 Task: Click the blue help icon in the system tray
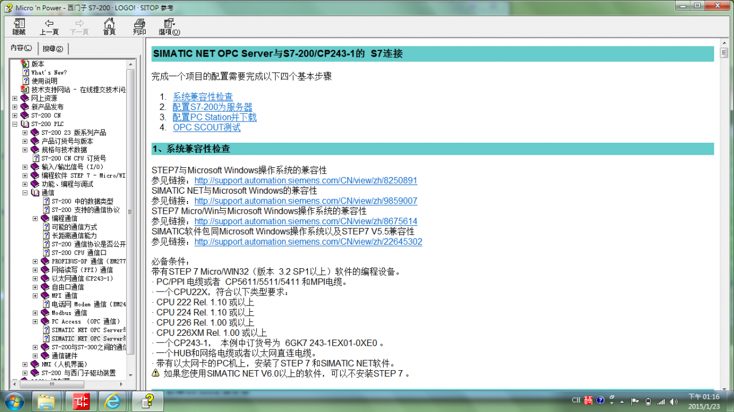(600, 401)
